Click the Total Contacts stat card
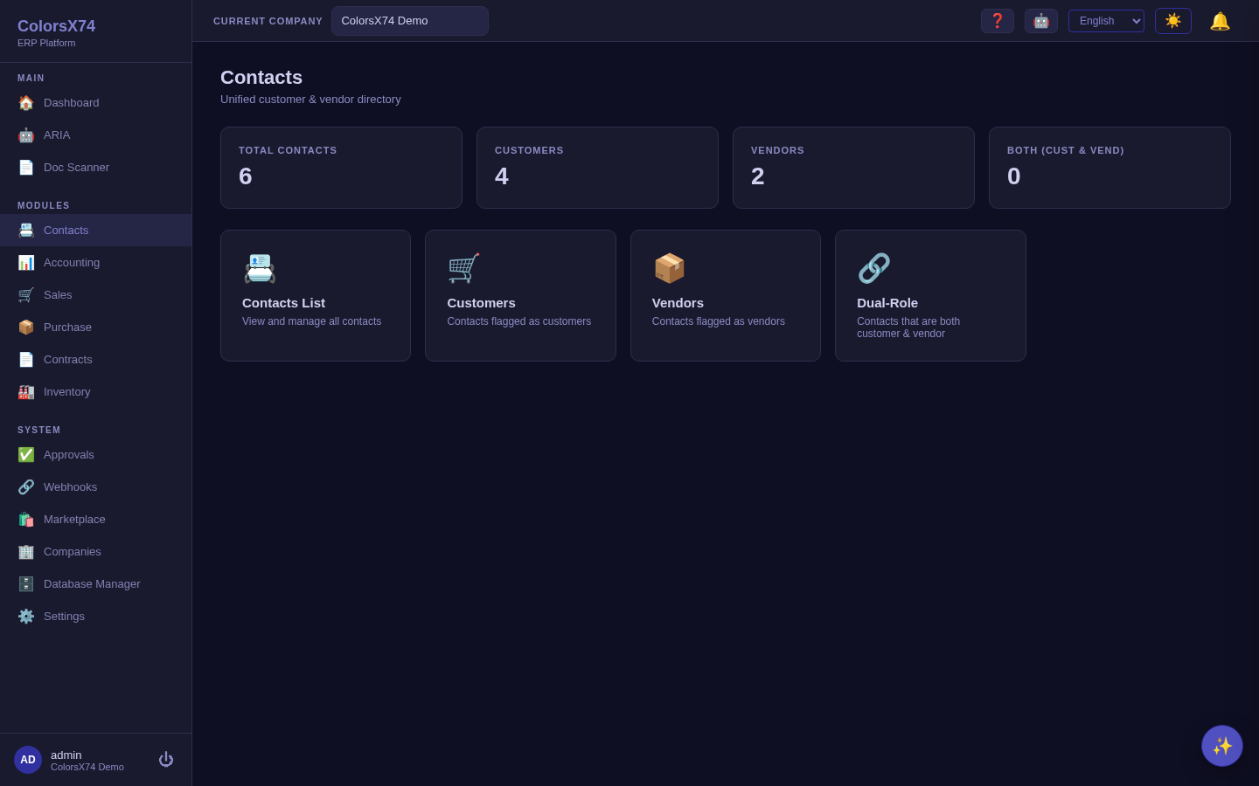This screenshot has width=1259, height=786. pos(341,168)
